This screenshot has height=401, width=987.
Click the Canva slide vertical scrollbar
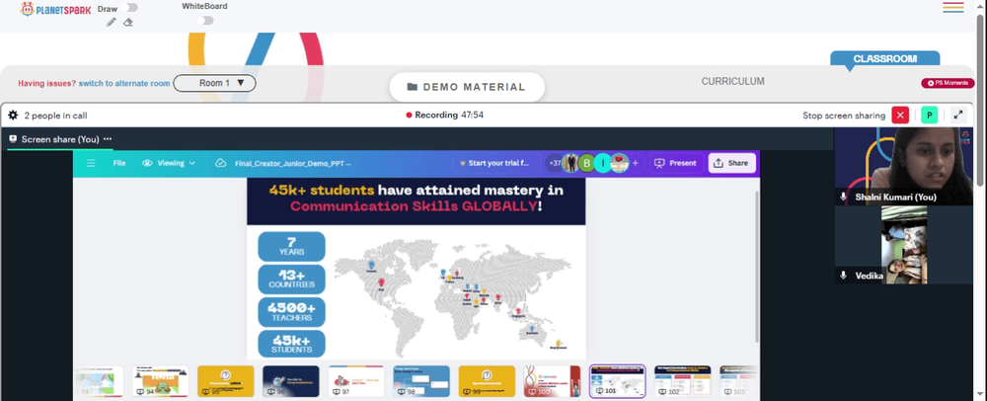(x=757, y=267)
